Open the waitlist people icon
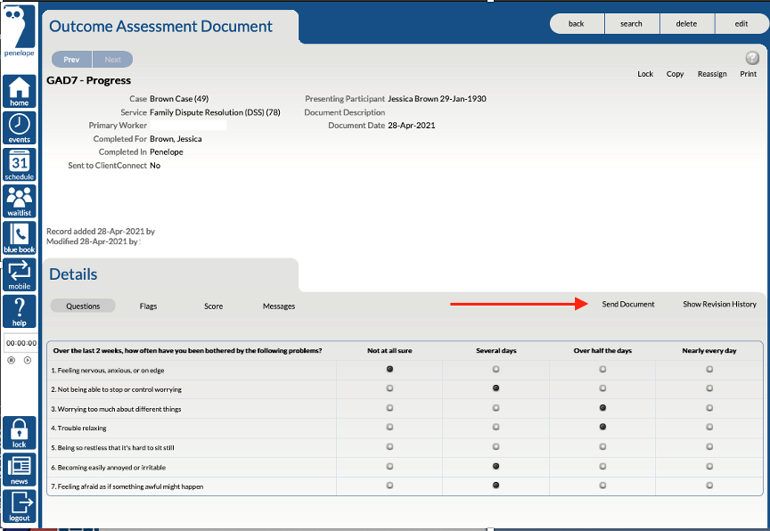770x531 pixels. (x=19, y=201)
